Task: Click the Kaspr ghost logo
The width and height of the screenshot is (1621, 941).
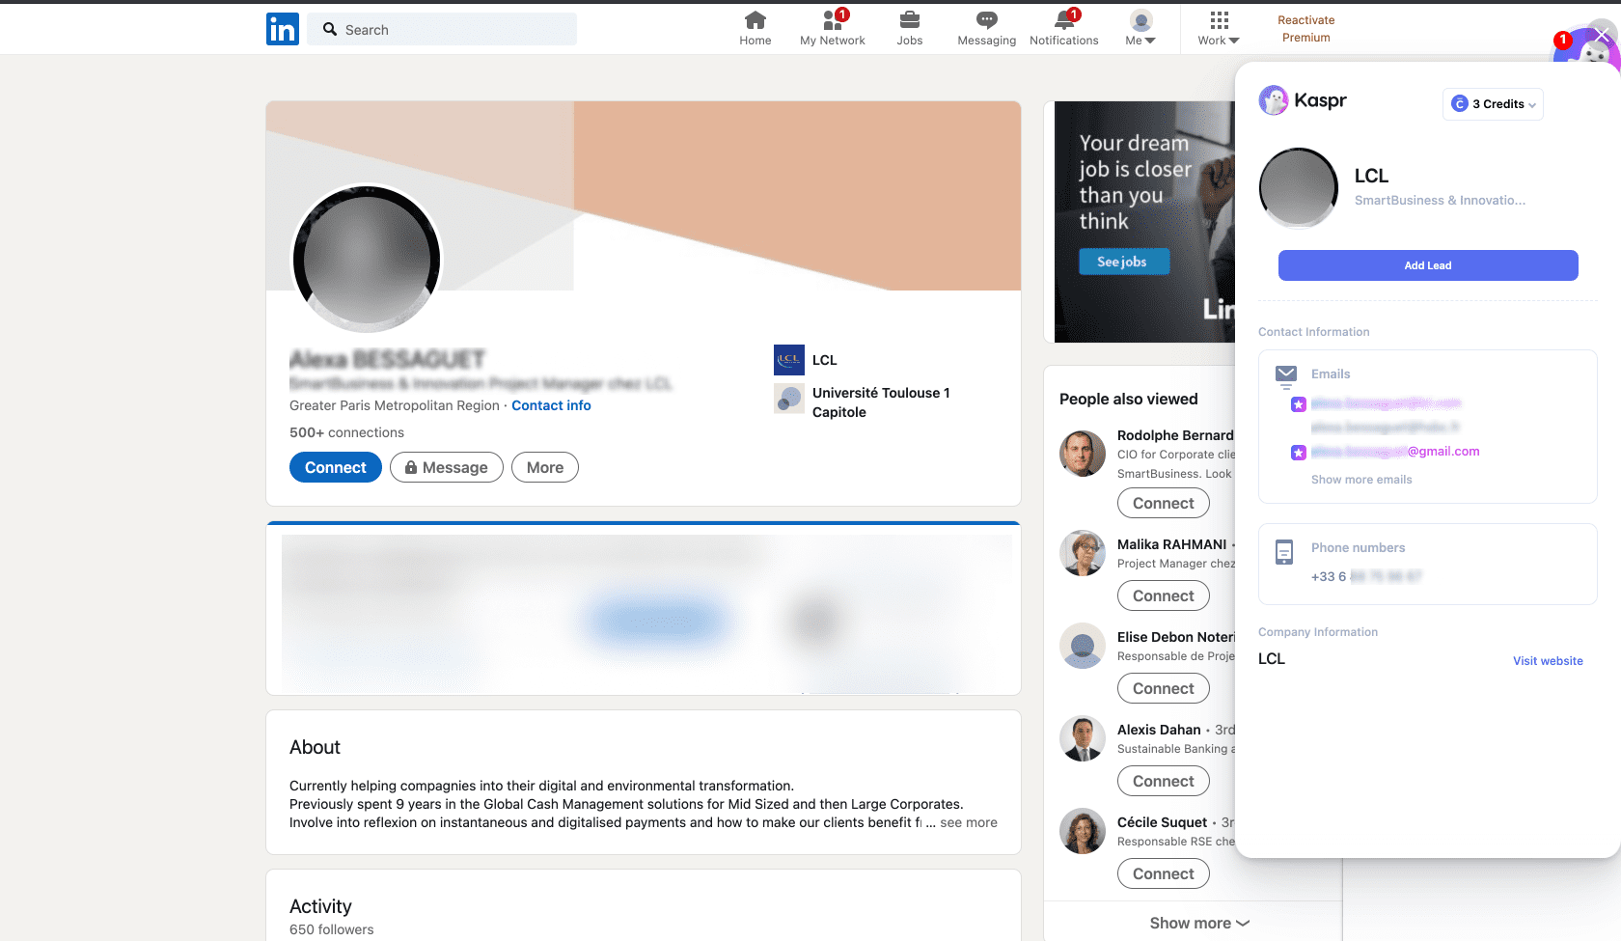Action: pos(1274,100)
